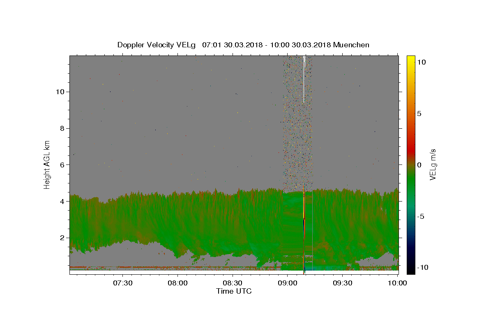Image resolution: width=493 pixels, height=329 pixels.
Task: Click the colorbar value -5
Action: pyautogui.click(x=421, y=216)
